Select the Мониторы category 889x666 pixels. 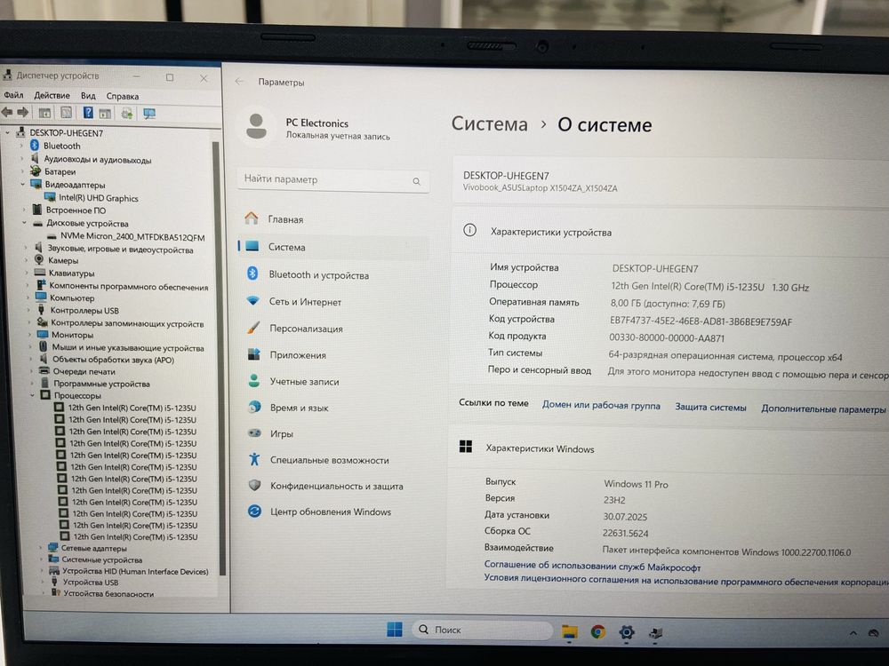coord(72,335)
